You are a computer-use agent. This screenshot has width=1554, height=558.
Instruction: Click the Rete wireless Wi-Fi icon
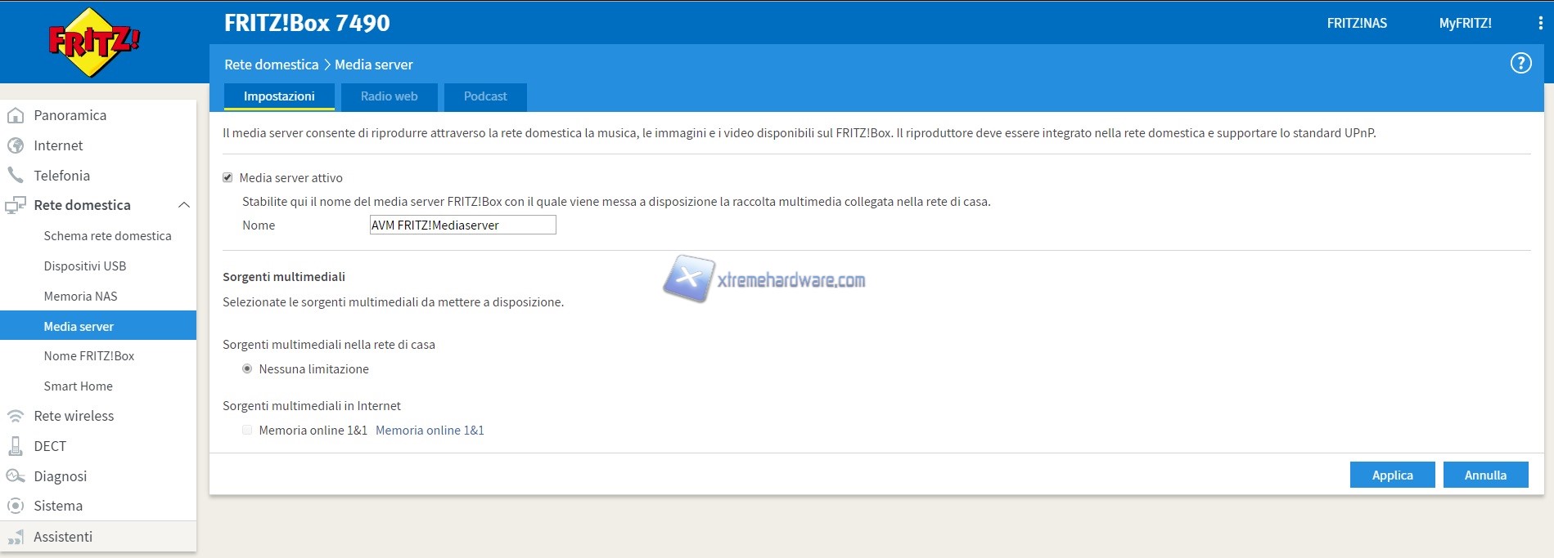coord(16,416)
